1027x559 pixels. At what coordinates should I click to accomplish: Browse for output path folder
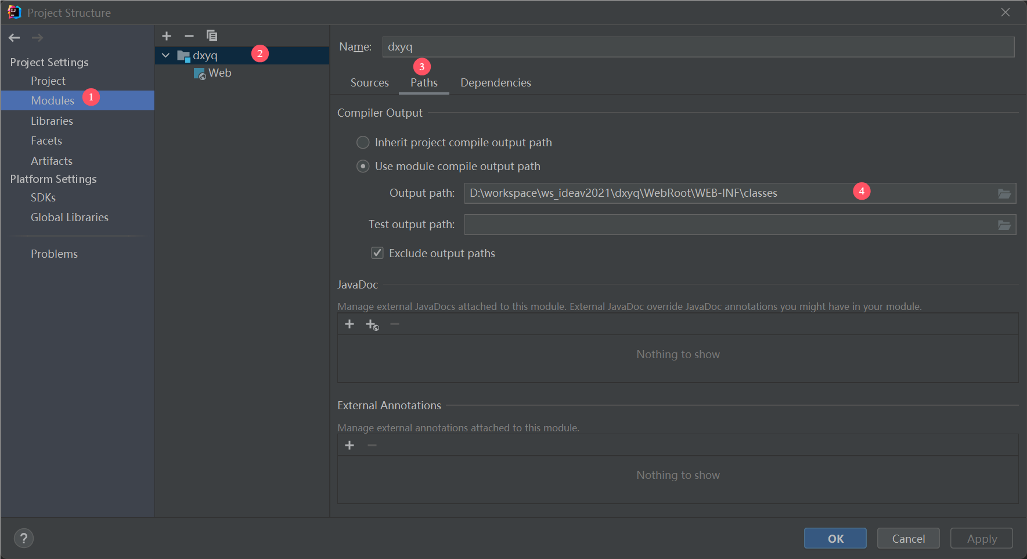tap(1004, 194)
